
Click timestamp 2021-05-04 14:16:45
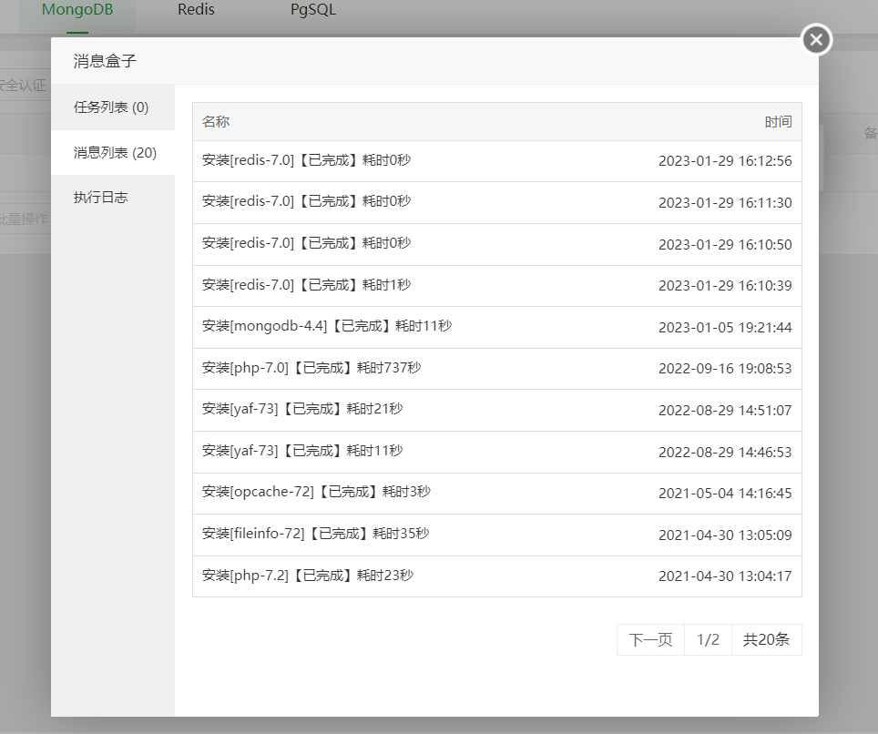coord(725,494)
